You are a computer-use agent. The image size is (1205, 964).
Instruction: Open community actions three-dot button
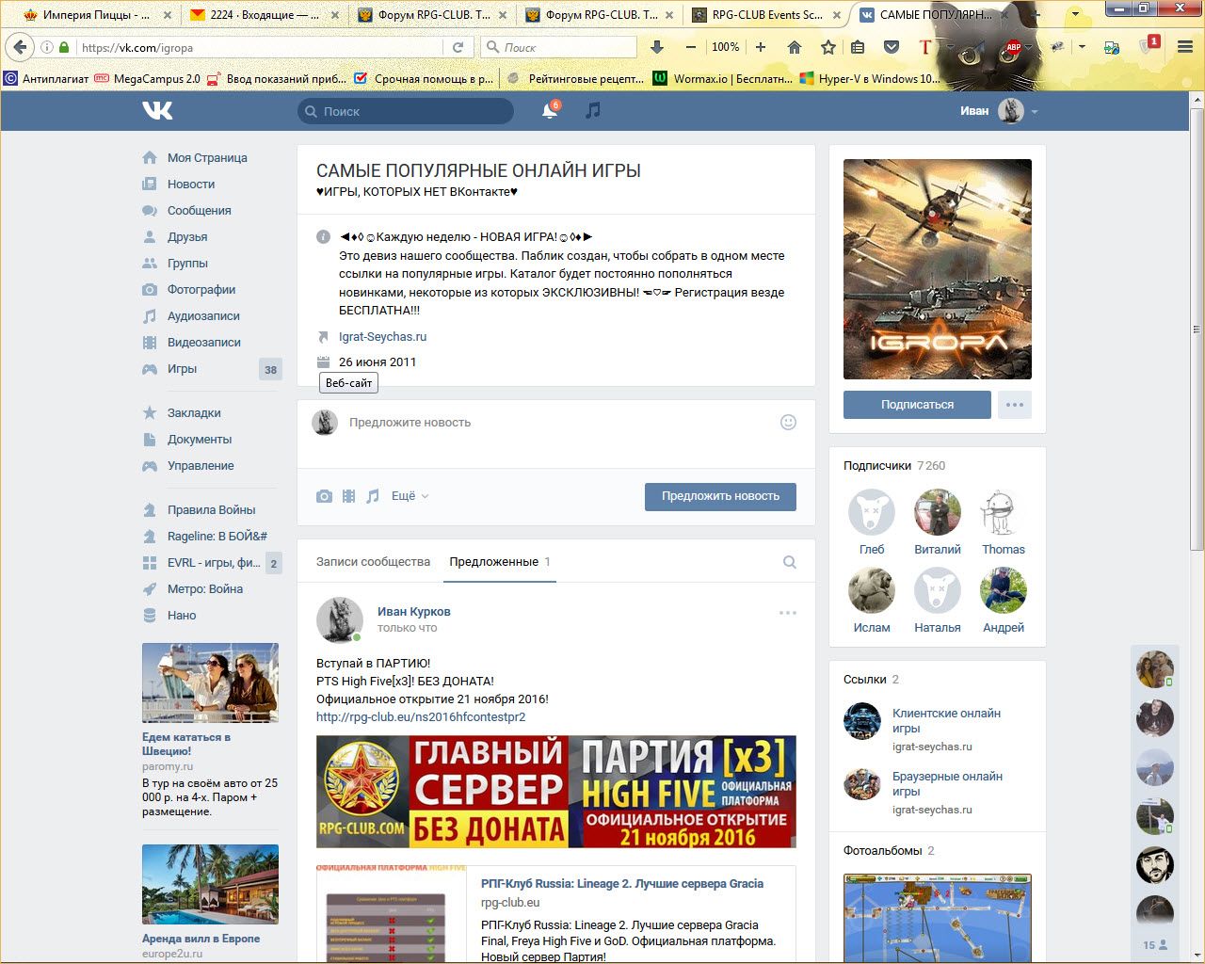coord(1014,405)
